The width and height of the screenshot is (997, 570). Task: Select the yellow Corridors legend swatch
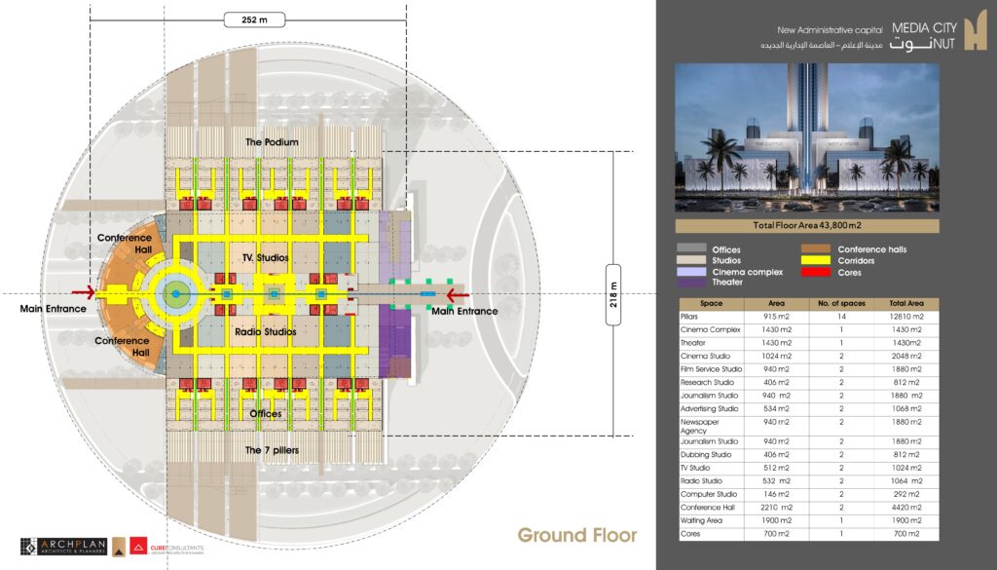(x=816, y=260)
